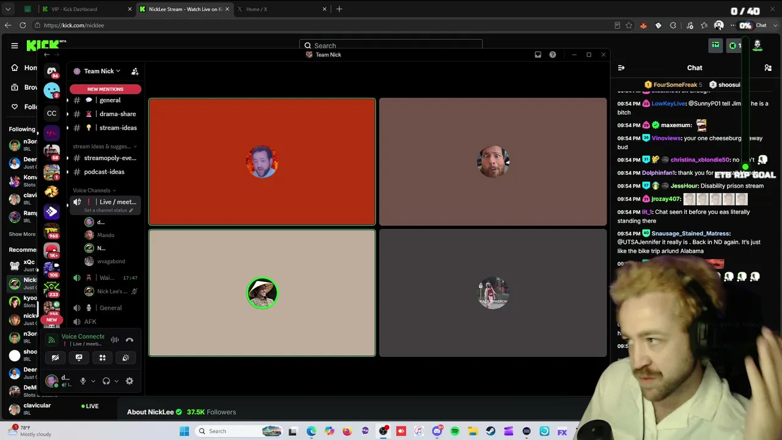Open the browser extensions puzzle icon
The image size is (782, 440).
[x=673, y=25]
